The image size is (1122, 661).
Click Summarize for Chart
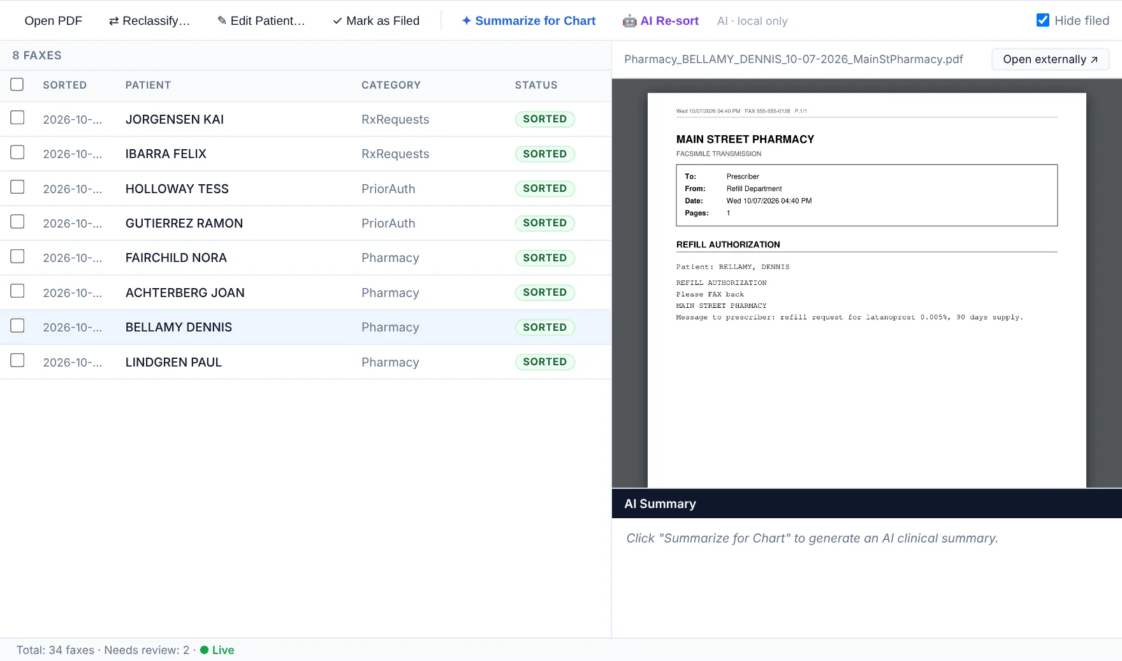click(528, 20)
